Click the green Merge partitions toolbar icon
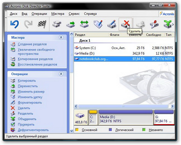This screenshot has height=145, width=181. [x=168, y=24]
